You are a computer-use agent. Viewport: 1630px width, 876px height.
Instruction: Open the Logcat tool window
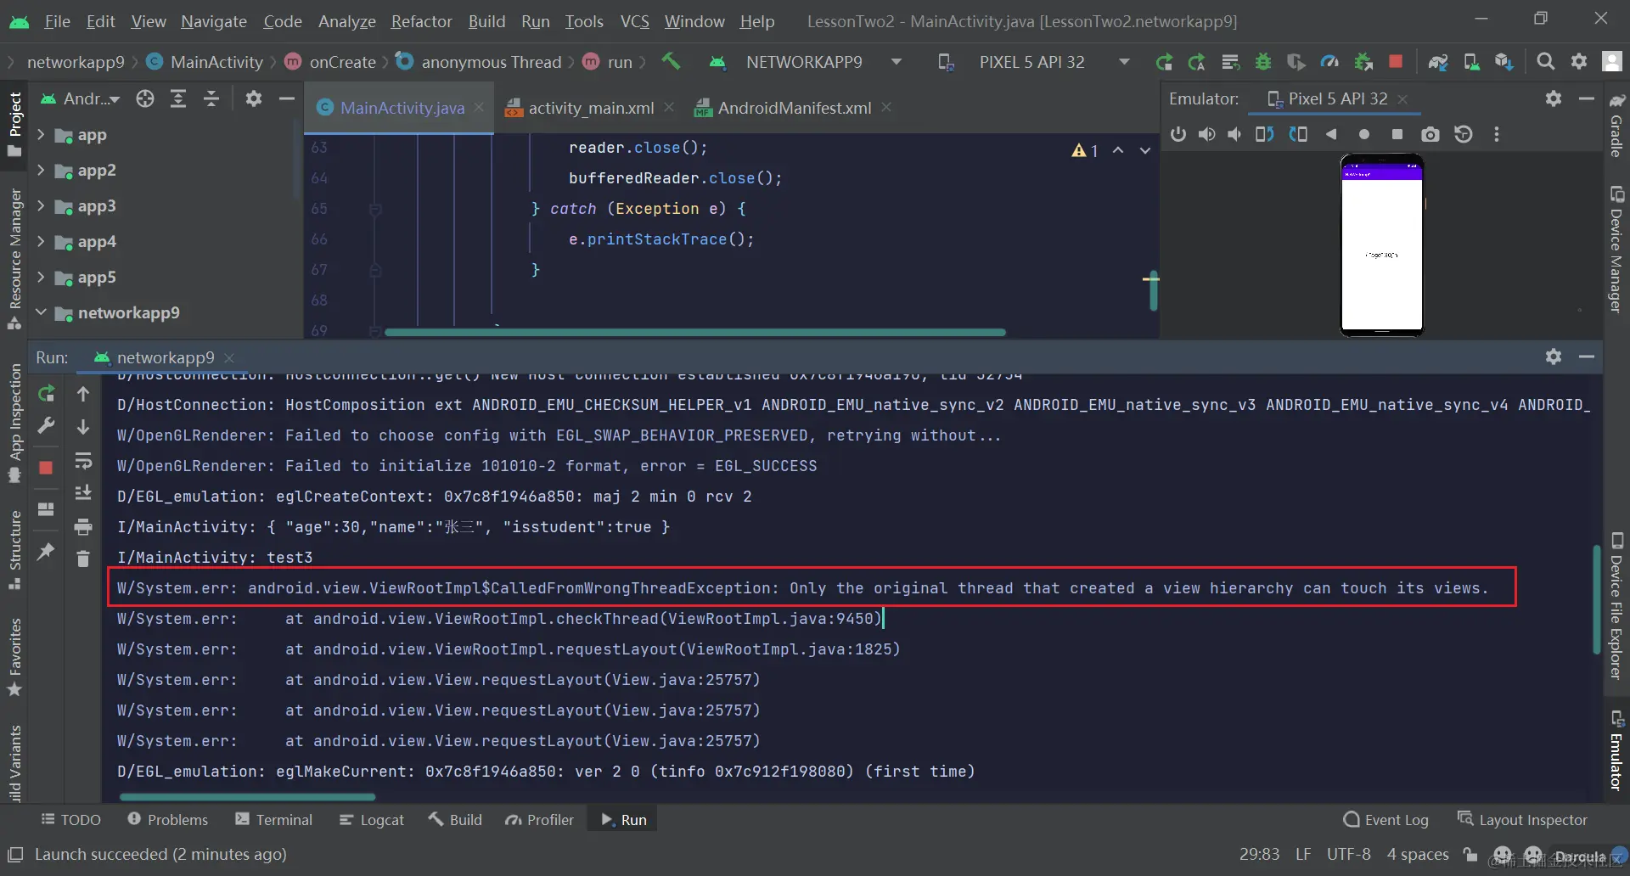[372, 820]
